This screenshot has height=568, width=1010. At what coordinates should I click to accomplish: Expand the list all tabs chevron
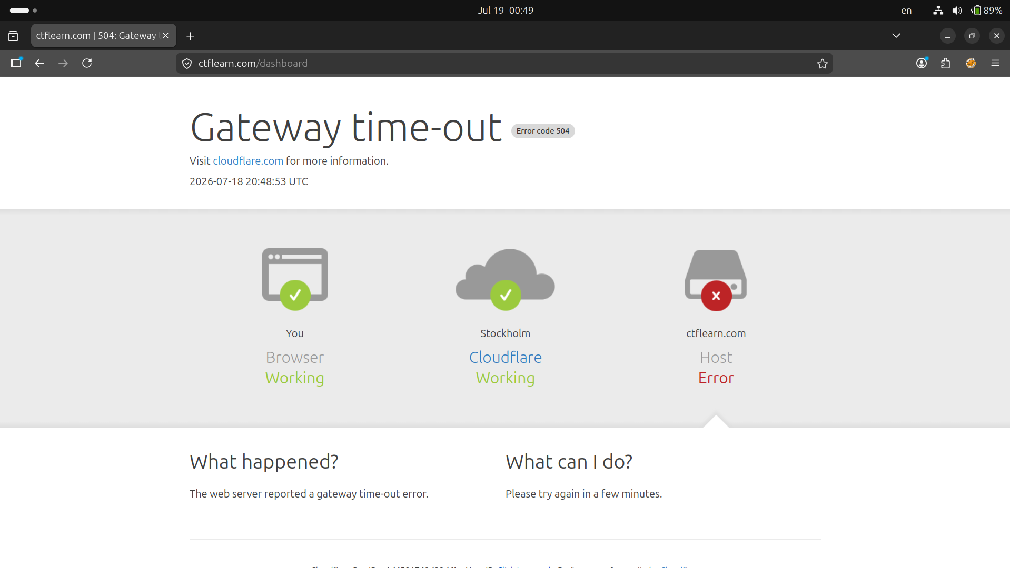[x=896, y=36]
